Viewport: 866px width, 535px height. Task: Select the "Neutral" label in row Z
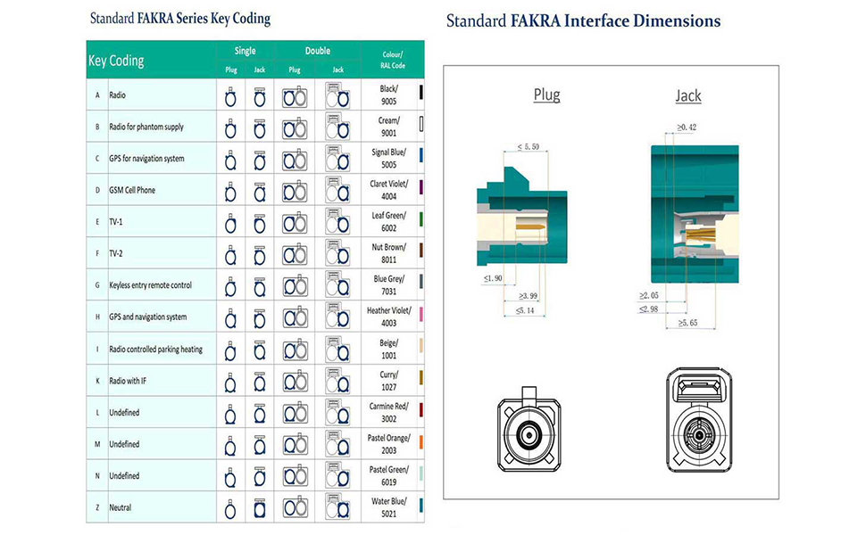click(x=120, y=507)
